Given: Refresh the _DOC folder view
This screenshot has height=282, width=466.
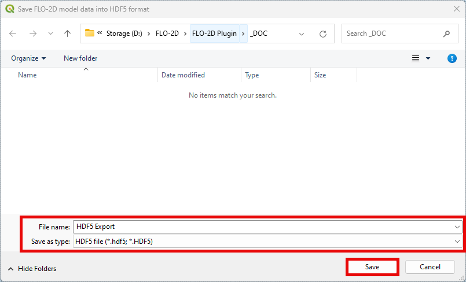Looking at the screenshot, I should coord(323,34).
